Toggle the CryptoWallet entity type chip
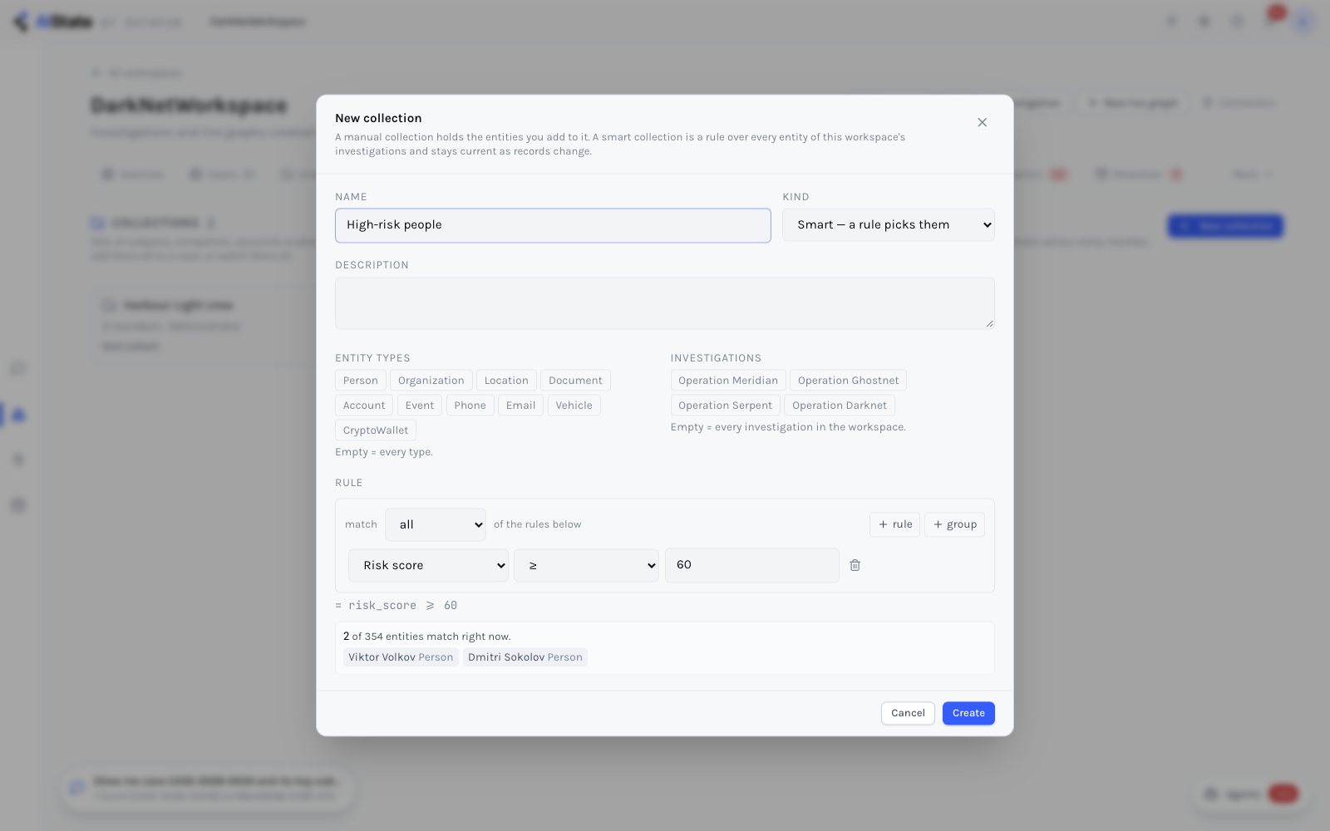Screen dimensions: 1330x831 click(x=376, y=430)
